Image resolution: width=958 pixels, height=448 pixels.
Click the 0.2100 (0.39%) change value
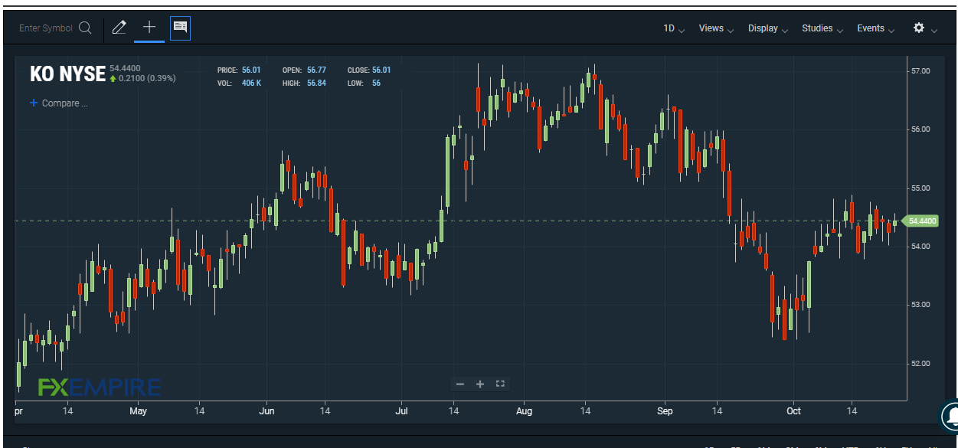point(147,78)
